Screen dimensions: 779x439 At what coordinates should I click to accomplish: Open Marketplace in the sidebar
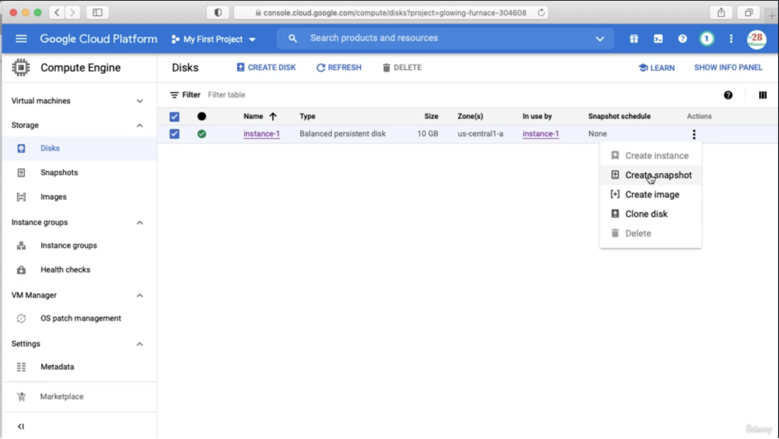[62, 396]
